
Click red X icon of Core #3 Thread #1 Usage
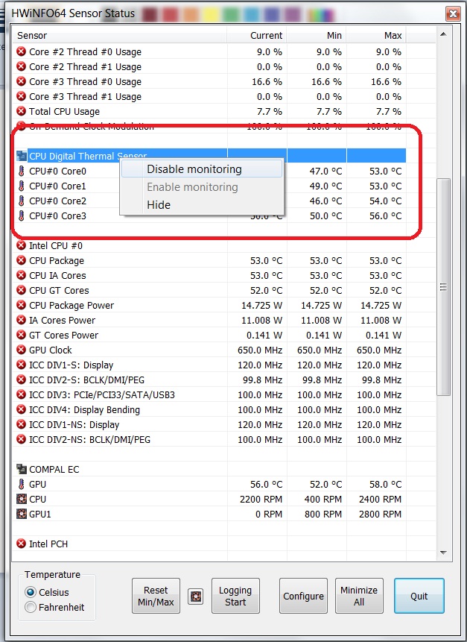pyautogui.click(x=22, y=97)
